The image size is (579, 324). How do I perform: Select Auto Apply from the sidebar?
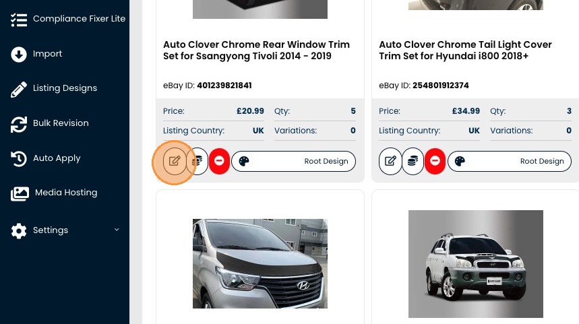tap(57, 158)
